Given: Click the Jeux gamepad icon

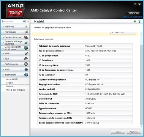Looking at the screenshot, I should point(26,59).
